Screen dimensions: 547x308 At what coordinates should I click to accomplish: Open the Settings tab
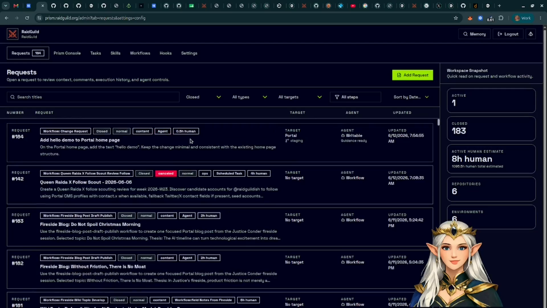point(189,53)
